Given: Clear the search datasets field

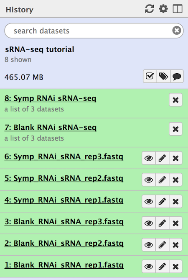Looking at the screenshot, I should pyautogui.click(x=177, y=31).
